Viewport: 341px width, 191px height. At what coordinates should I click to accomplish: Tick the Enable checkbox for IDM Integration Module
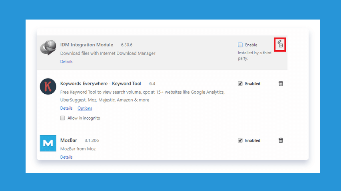pyautogui.click(x=240, y=45)
